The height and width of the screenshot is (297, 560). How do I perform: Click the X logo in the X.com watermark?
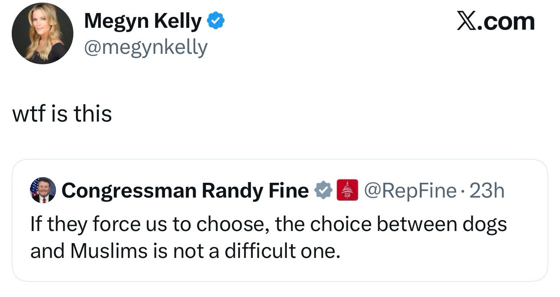[466, 21]
